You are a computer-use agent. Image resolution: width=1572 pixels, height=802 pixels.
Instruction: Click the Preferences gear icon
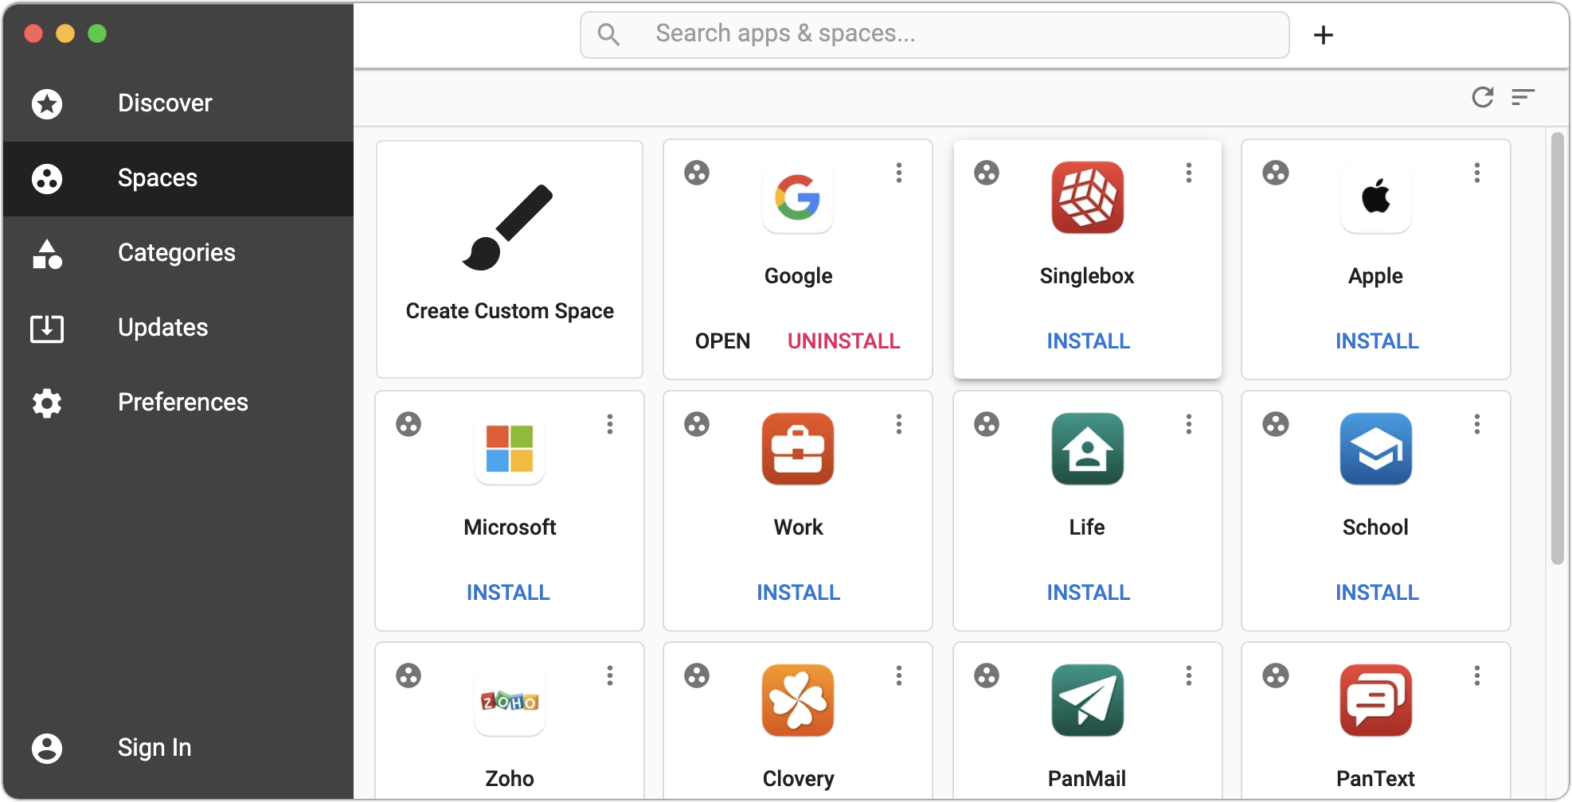pyautogui.click(x=47, y=403)
